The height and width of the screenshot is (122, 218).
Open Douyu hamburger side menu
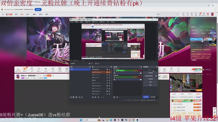[x=3, y=14]
